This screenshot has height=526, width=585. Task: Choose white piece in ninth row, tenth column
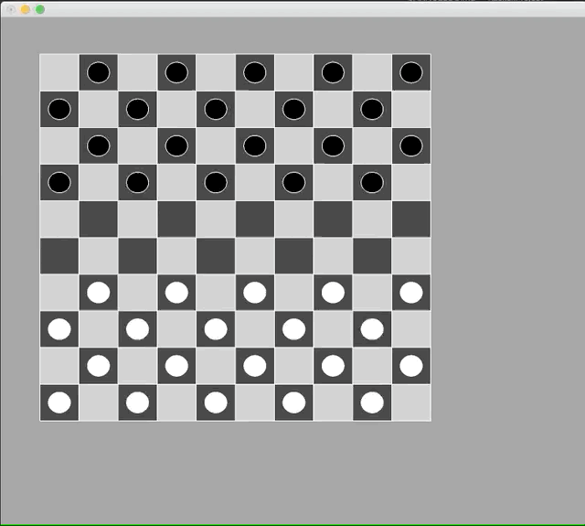point(411,366)
